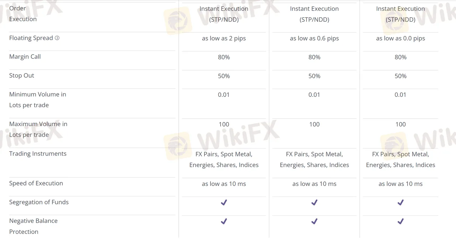Click the Stop Out row label
456x241 pixels.
pyautogui.click(x=22, y=75)
